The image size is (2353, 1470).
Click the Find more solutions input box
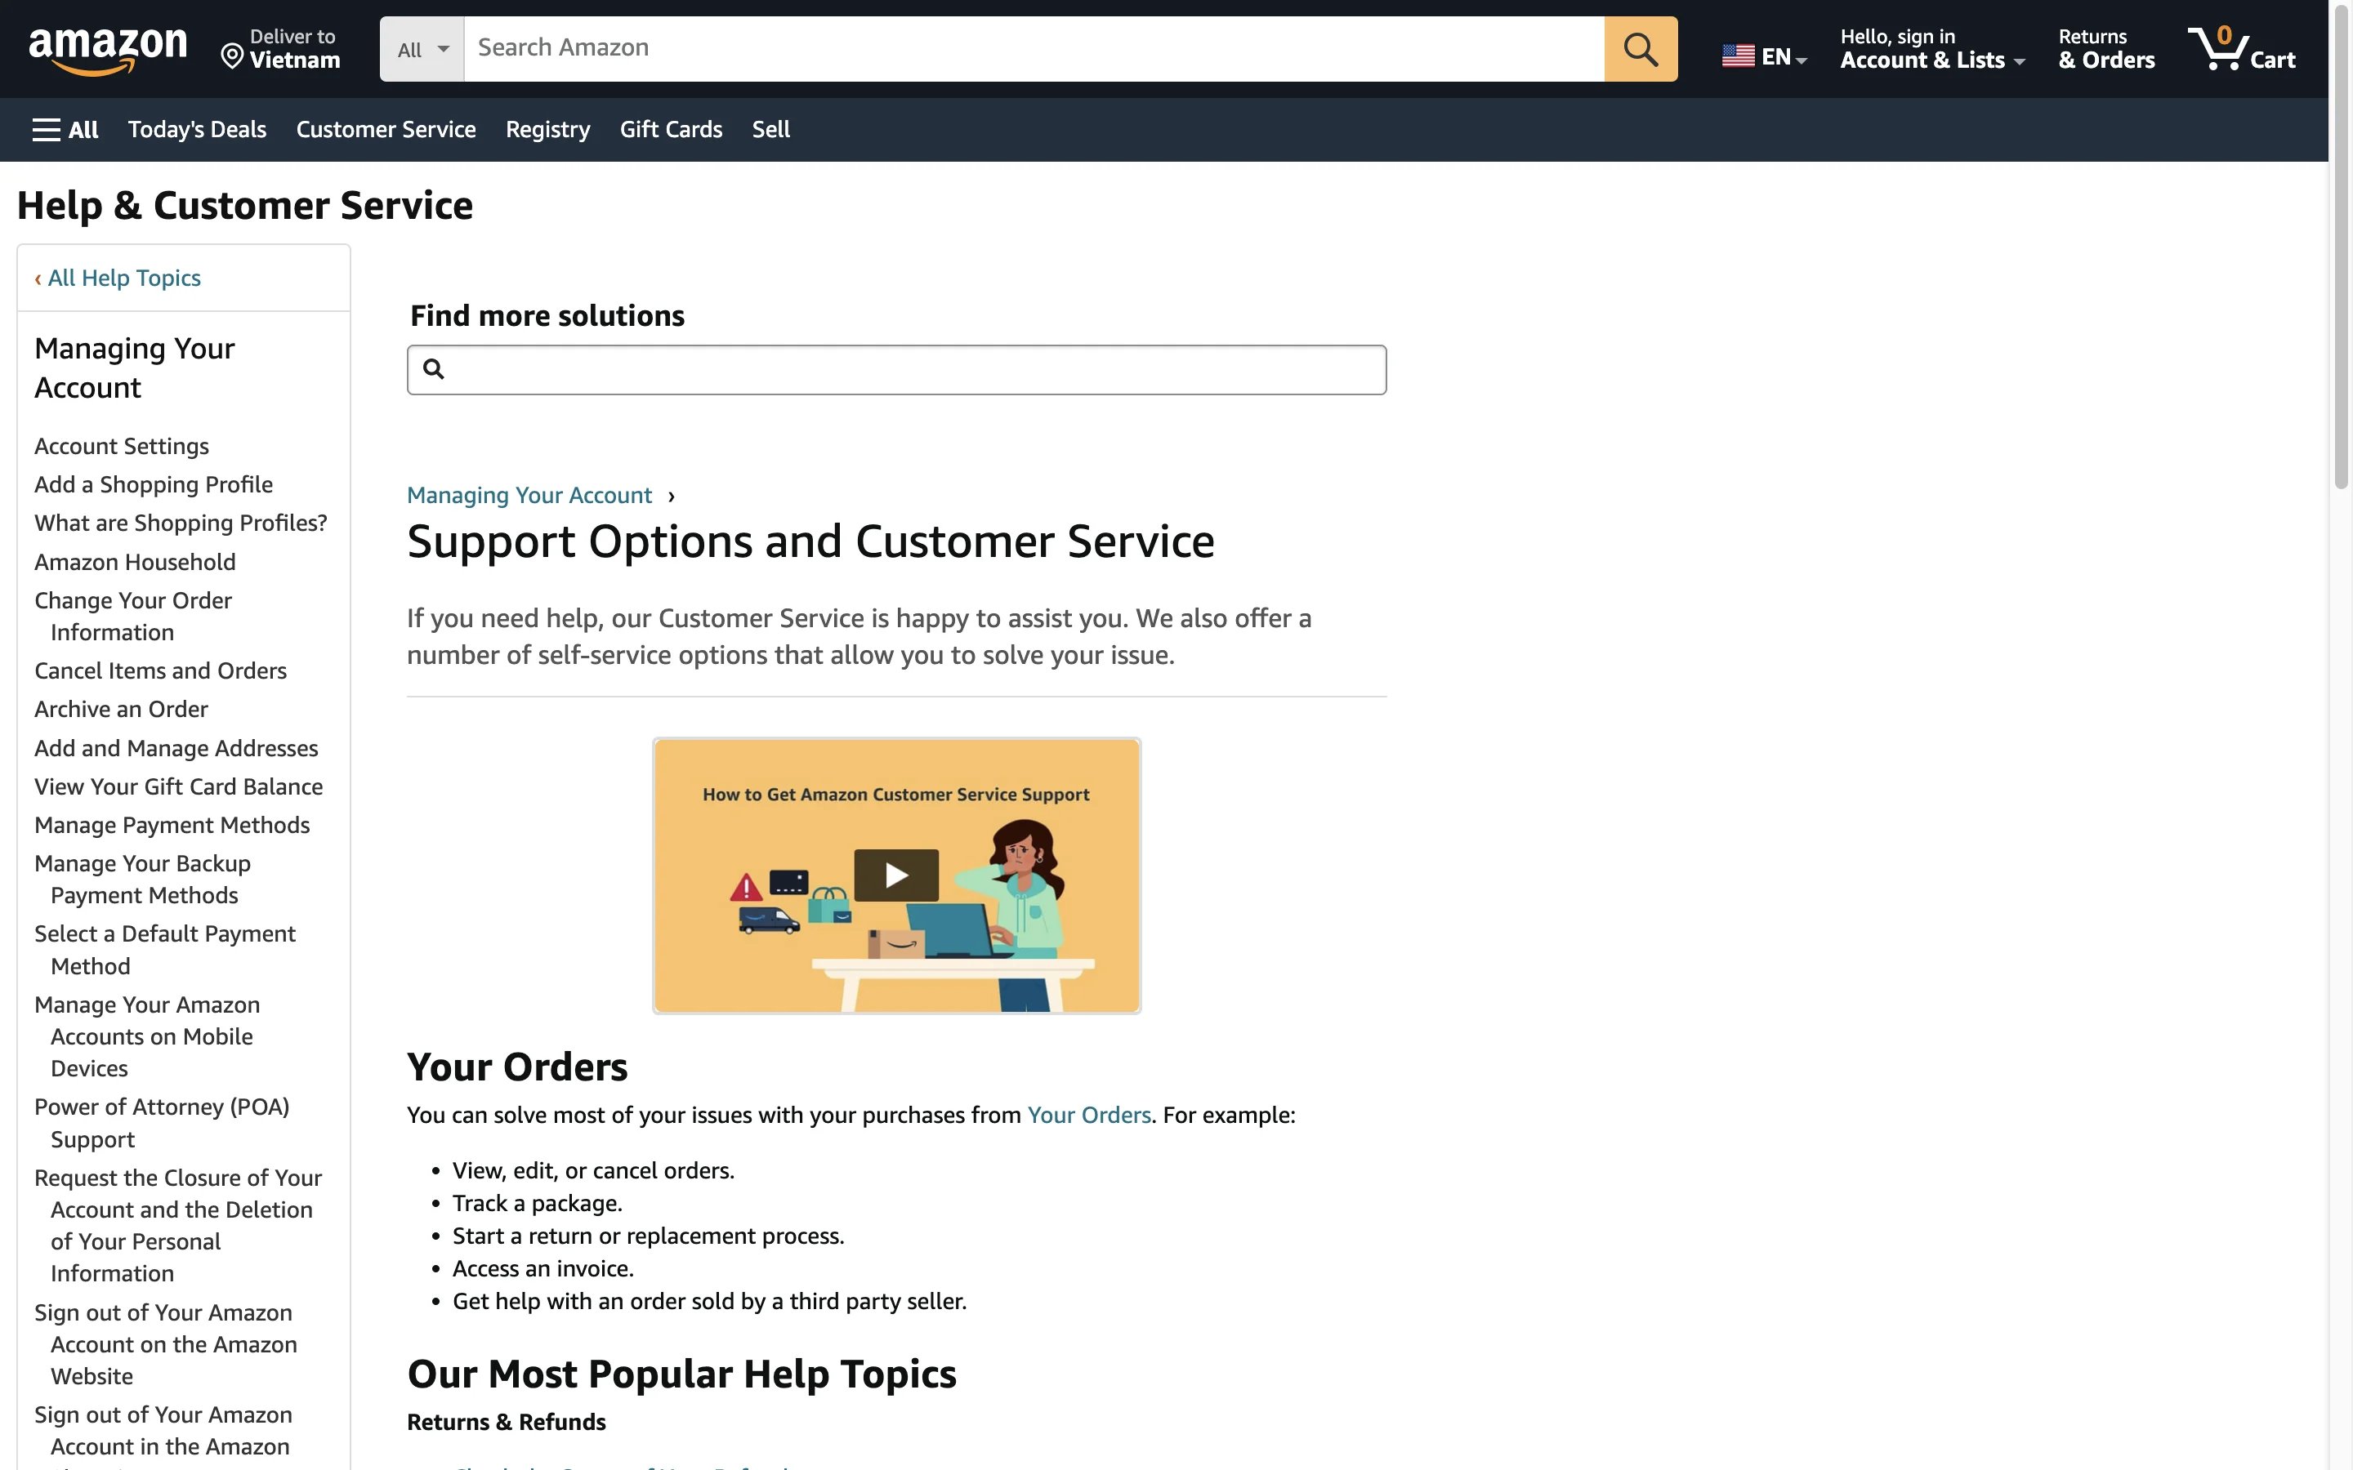coord(914,369)
